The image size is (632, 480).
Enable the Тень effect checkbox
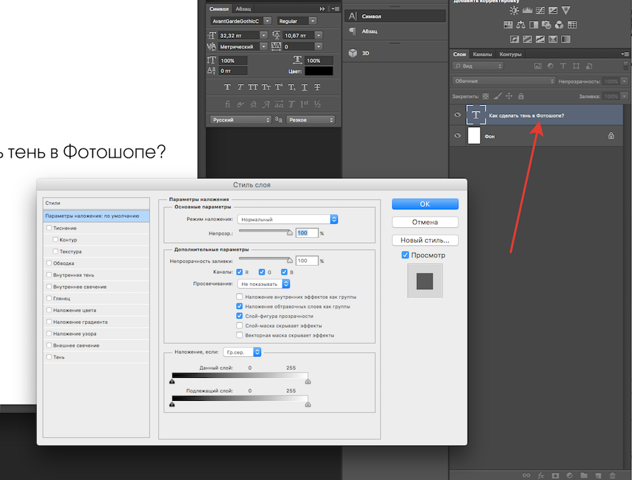pyautogui.click(x=49, y=357)
